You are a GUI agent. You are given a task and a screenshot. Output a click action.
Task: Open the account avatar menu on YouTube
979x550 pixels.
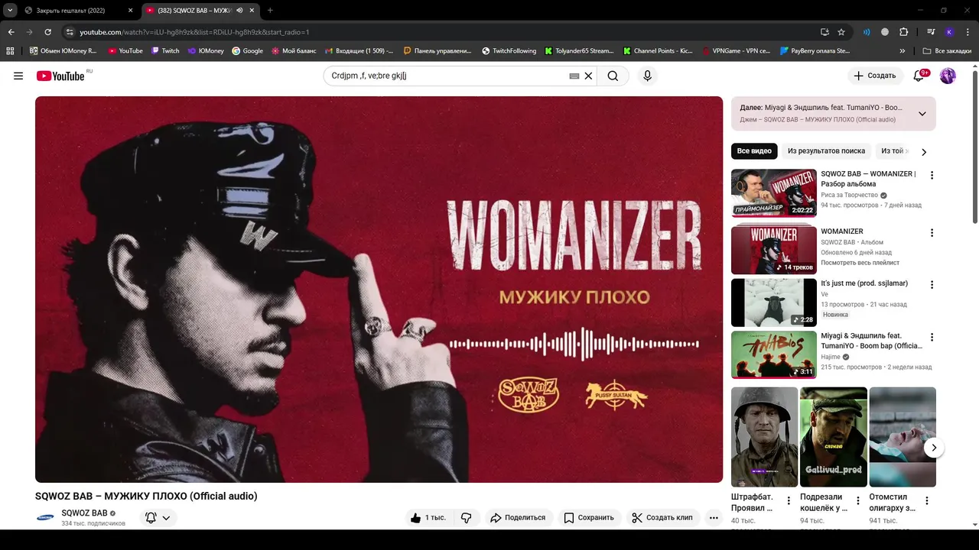click(948, 76)
